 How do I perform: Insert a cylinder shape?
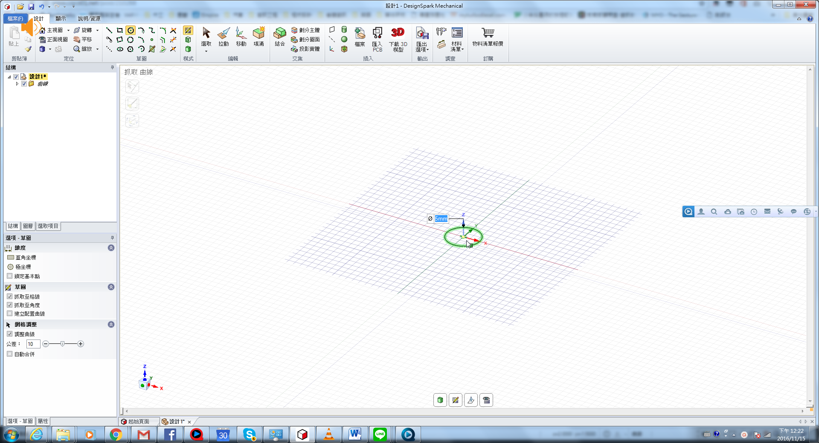(344, 30)
